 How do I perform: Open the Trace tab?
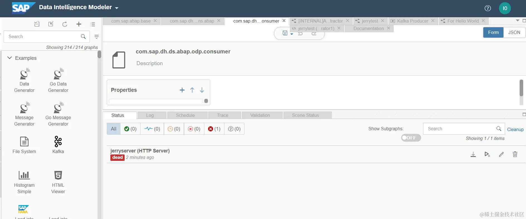tap(222, 115)
